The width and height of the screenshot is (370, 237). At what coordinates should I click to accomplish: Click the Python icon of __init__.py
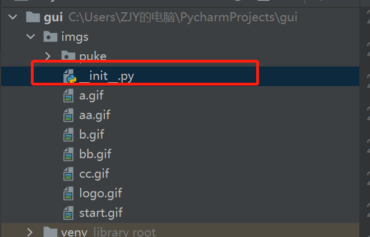click(70, 76)
